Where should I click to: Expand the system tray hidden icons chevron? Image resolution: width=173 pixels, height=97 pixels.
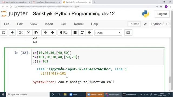141,95
